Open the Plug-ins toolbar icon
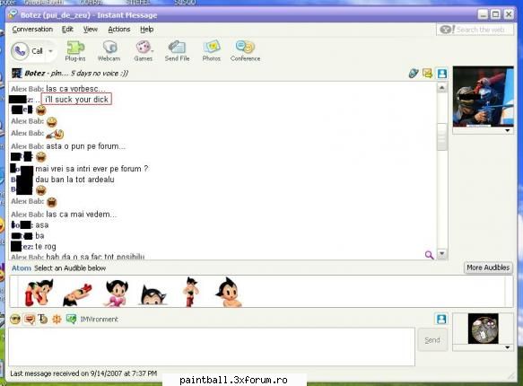The height and width of the screenshot is (386, 523). coord(75,51)
